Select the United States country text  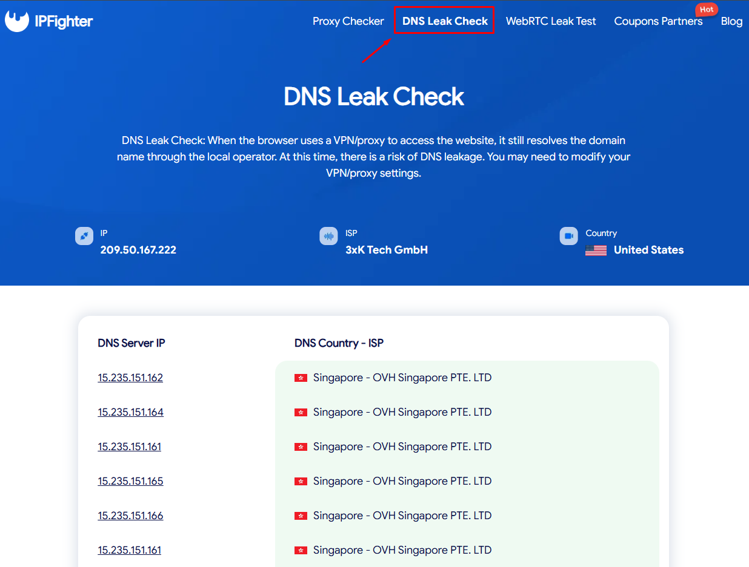[x=648, y=250]
